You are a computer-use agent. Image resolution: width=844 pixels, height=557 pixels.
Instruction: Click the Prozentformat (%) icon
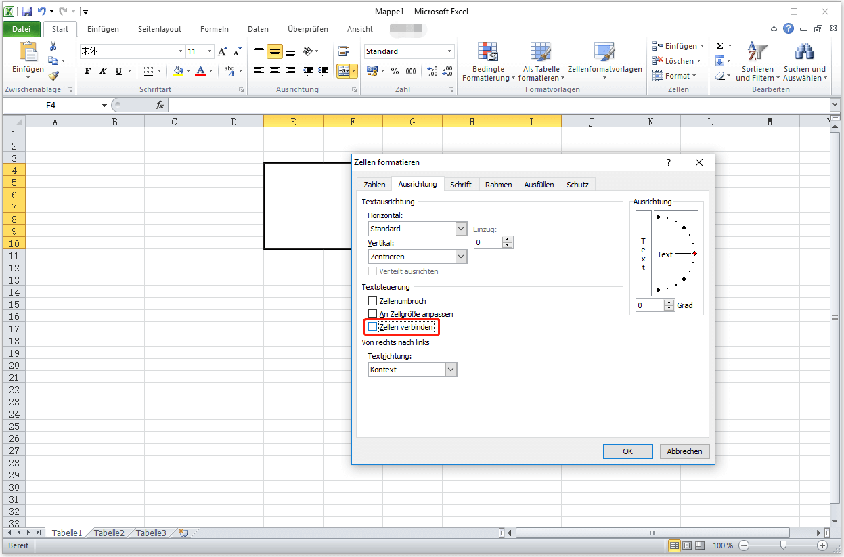point(395,70)
